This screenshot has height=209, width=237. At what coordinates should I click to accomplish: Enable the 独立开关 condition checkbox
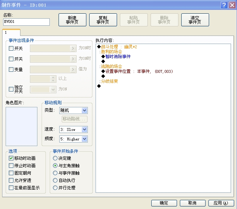(x=11, y=89)
